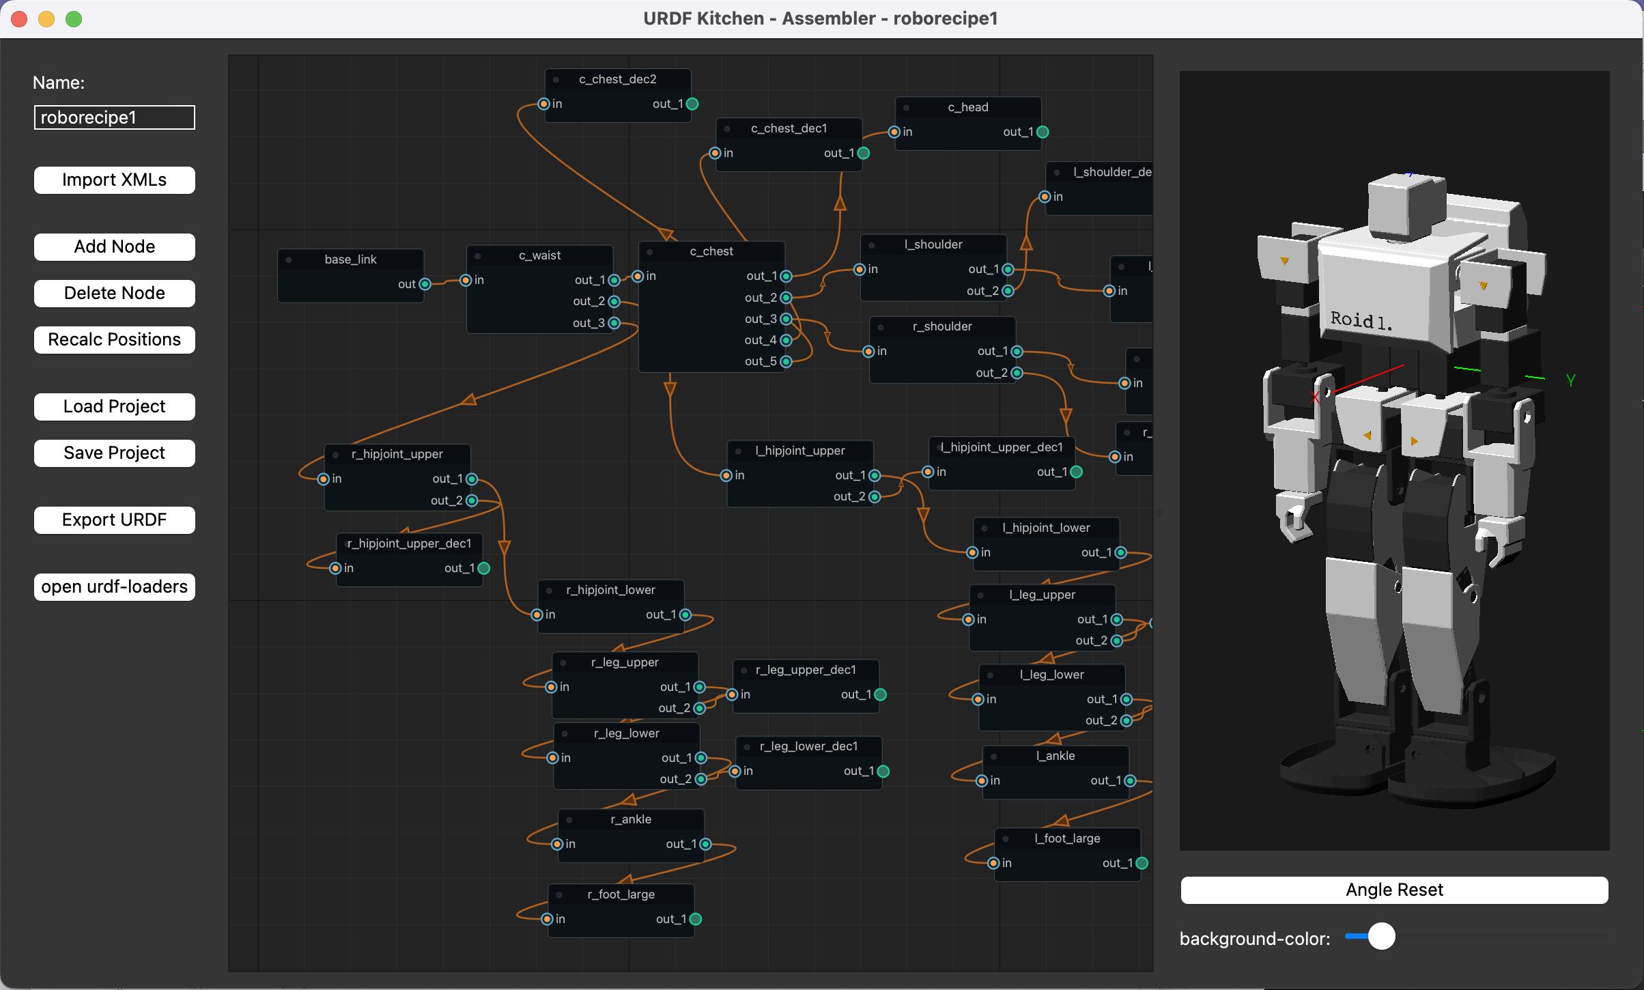Click the Import XMLs button
The width and height of the screenshot is (1644, 990).
(115, 180)
